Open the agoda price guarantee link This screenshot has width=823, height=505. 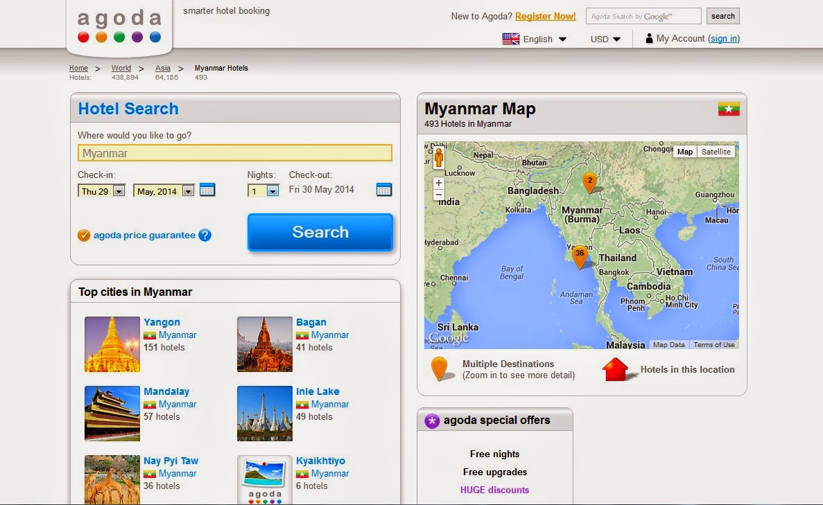pos(144,236)
